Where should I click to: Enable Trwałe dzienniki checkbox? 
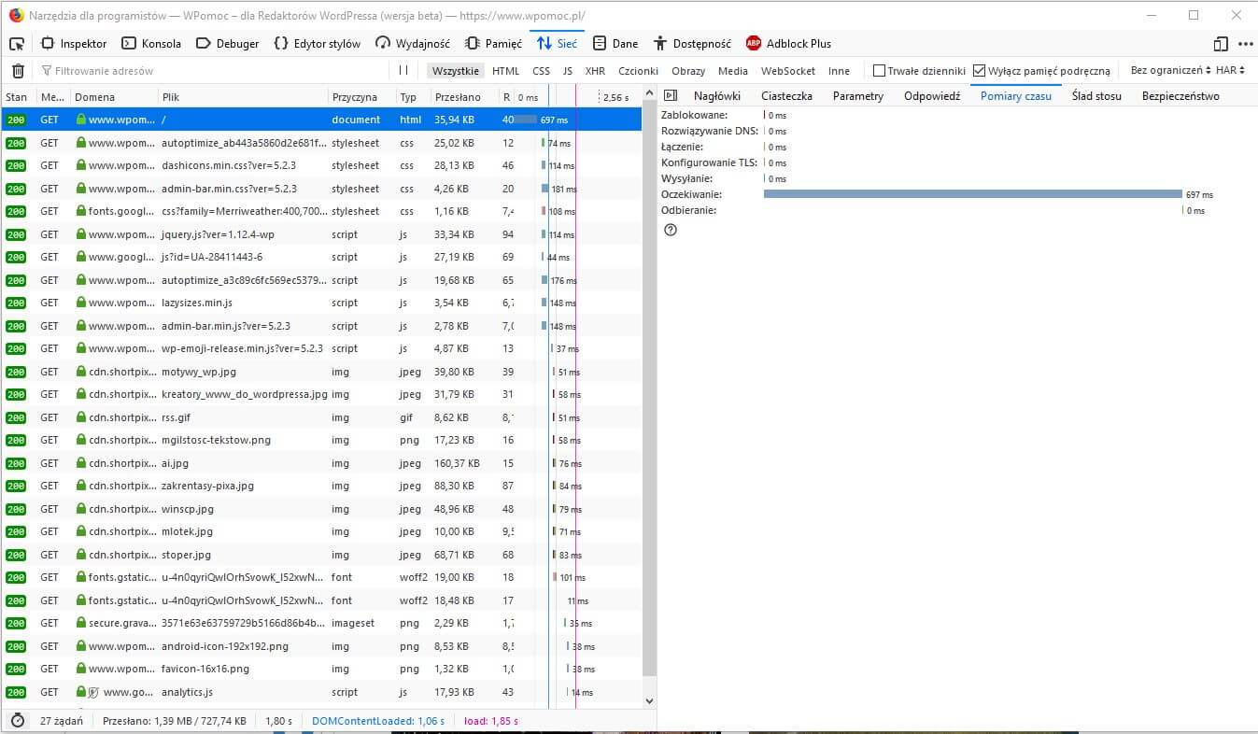879,71
